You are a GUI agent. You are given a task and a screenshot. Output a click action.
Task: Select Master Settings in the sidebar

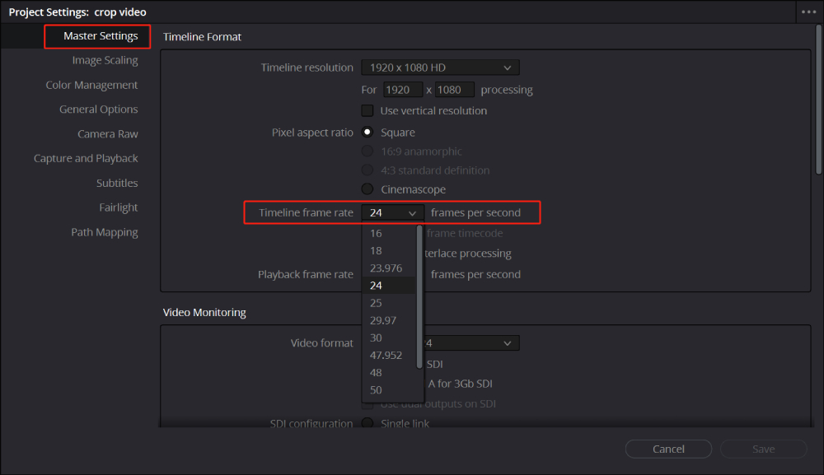(96, 36)
